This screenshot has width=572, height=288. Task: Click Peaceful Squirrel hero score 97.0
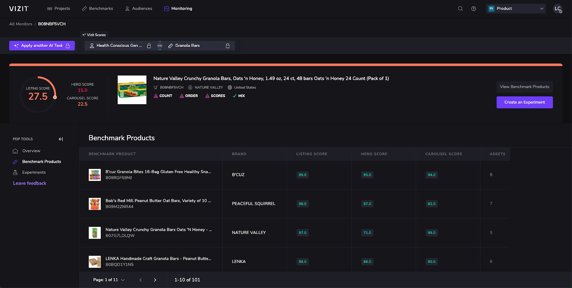click(367, 204)
